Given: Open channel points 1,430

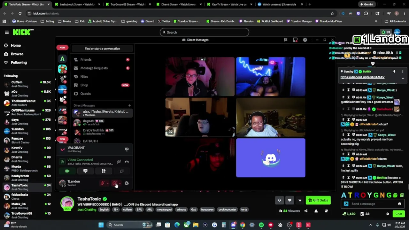Looking at the screenshot, I should 349,214.
